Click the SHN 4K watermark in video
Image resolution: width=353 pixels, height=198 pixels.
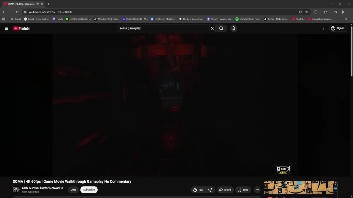pos(283,170)
